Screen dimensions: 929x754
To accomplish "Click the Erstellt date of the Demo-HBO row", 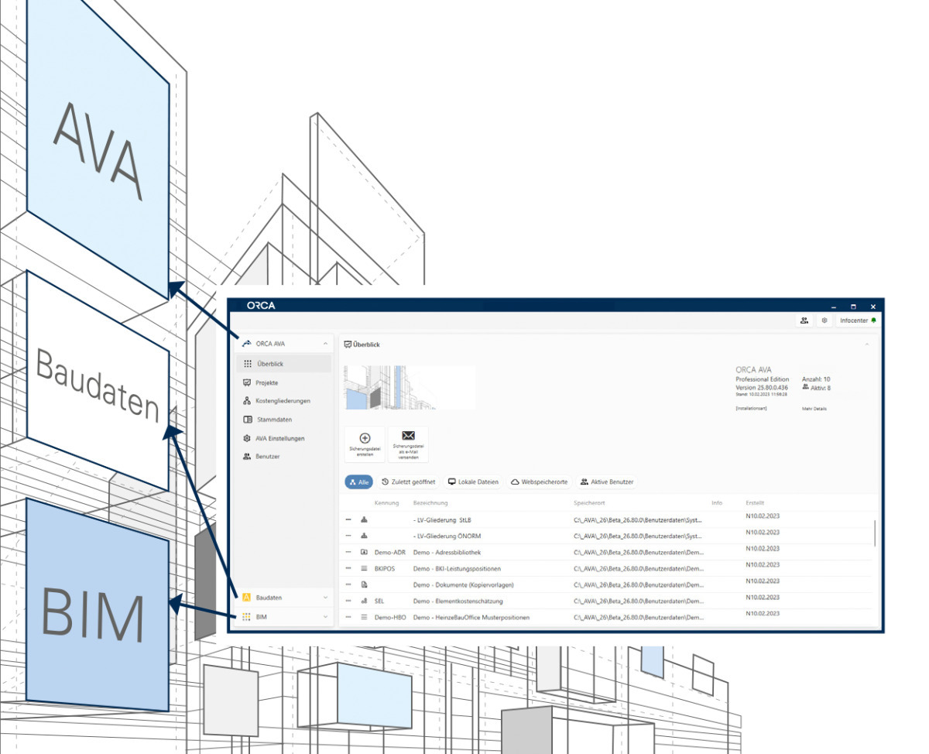I will coord(763,613).
